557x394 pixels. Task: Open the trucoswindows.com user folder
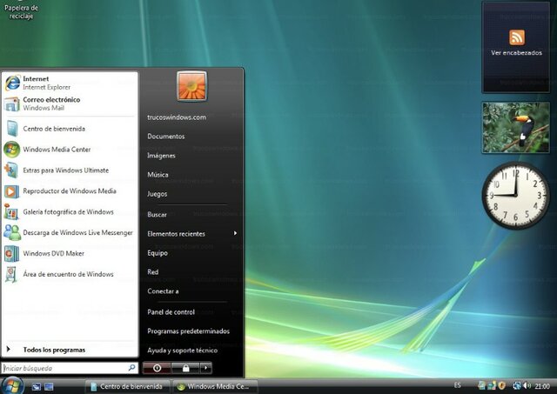pos(177,117)
